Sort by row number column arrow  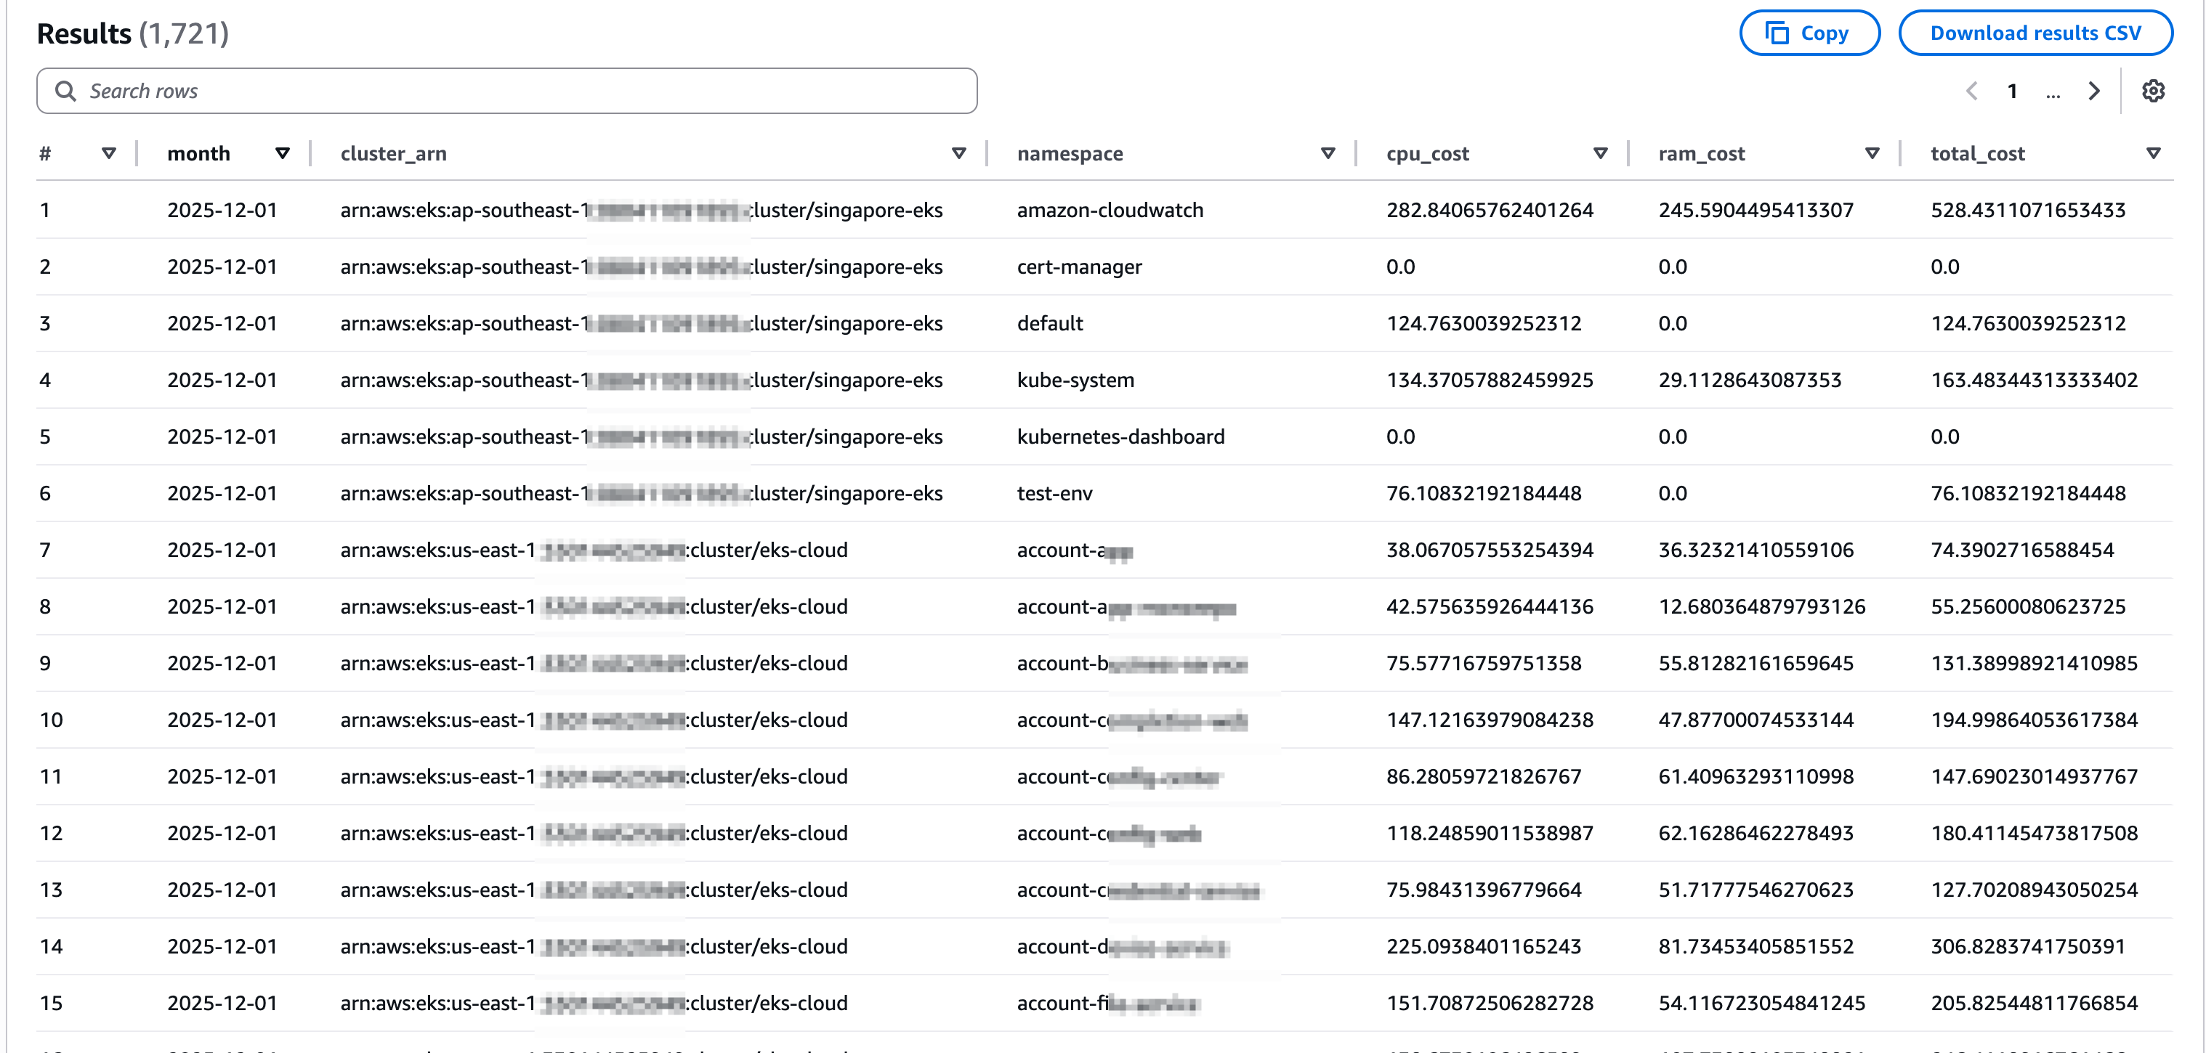click(x=109, y=153)
